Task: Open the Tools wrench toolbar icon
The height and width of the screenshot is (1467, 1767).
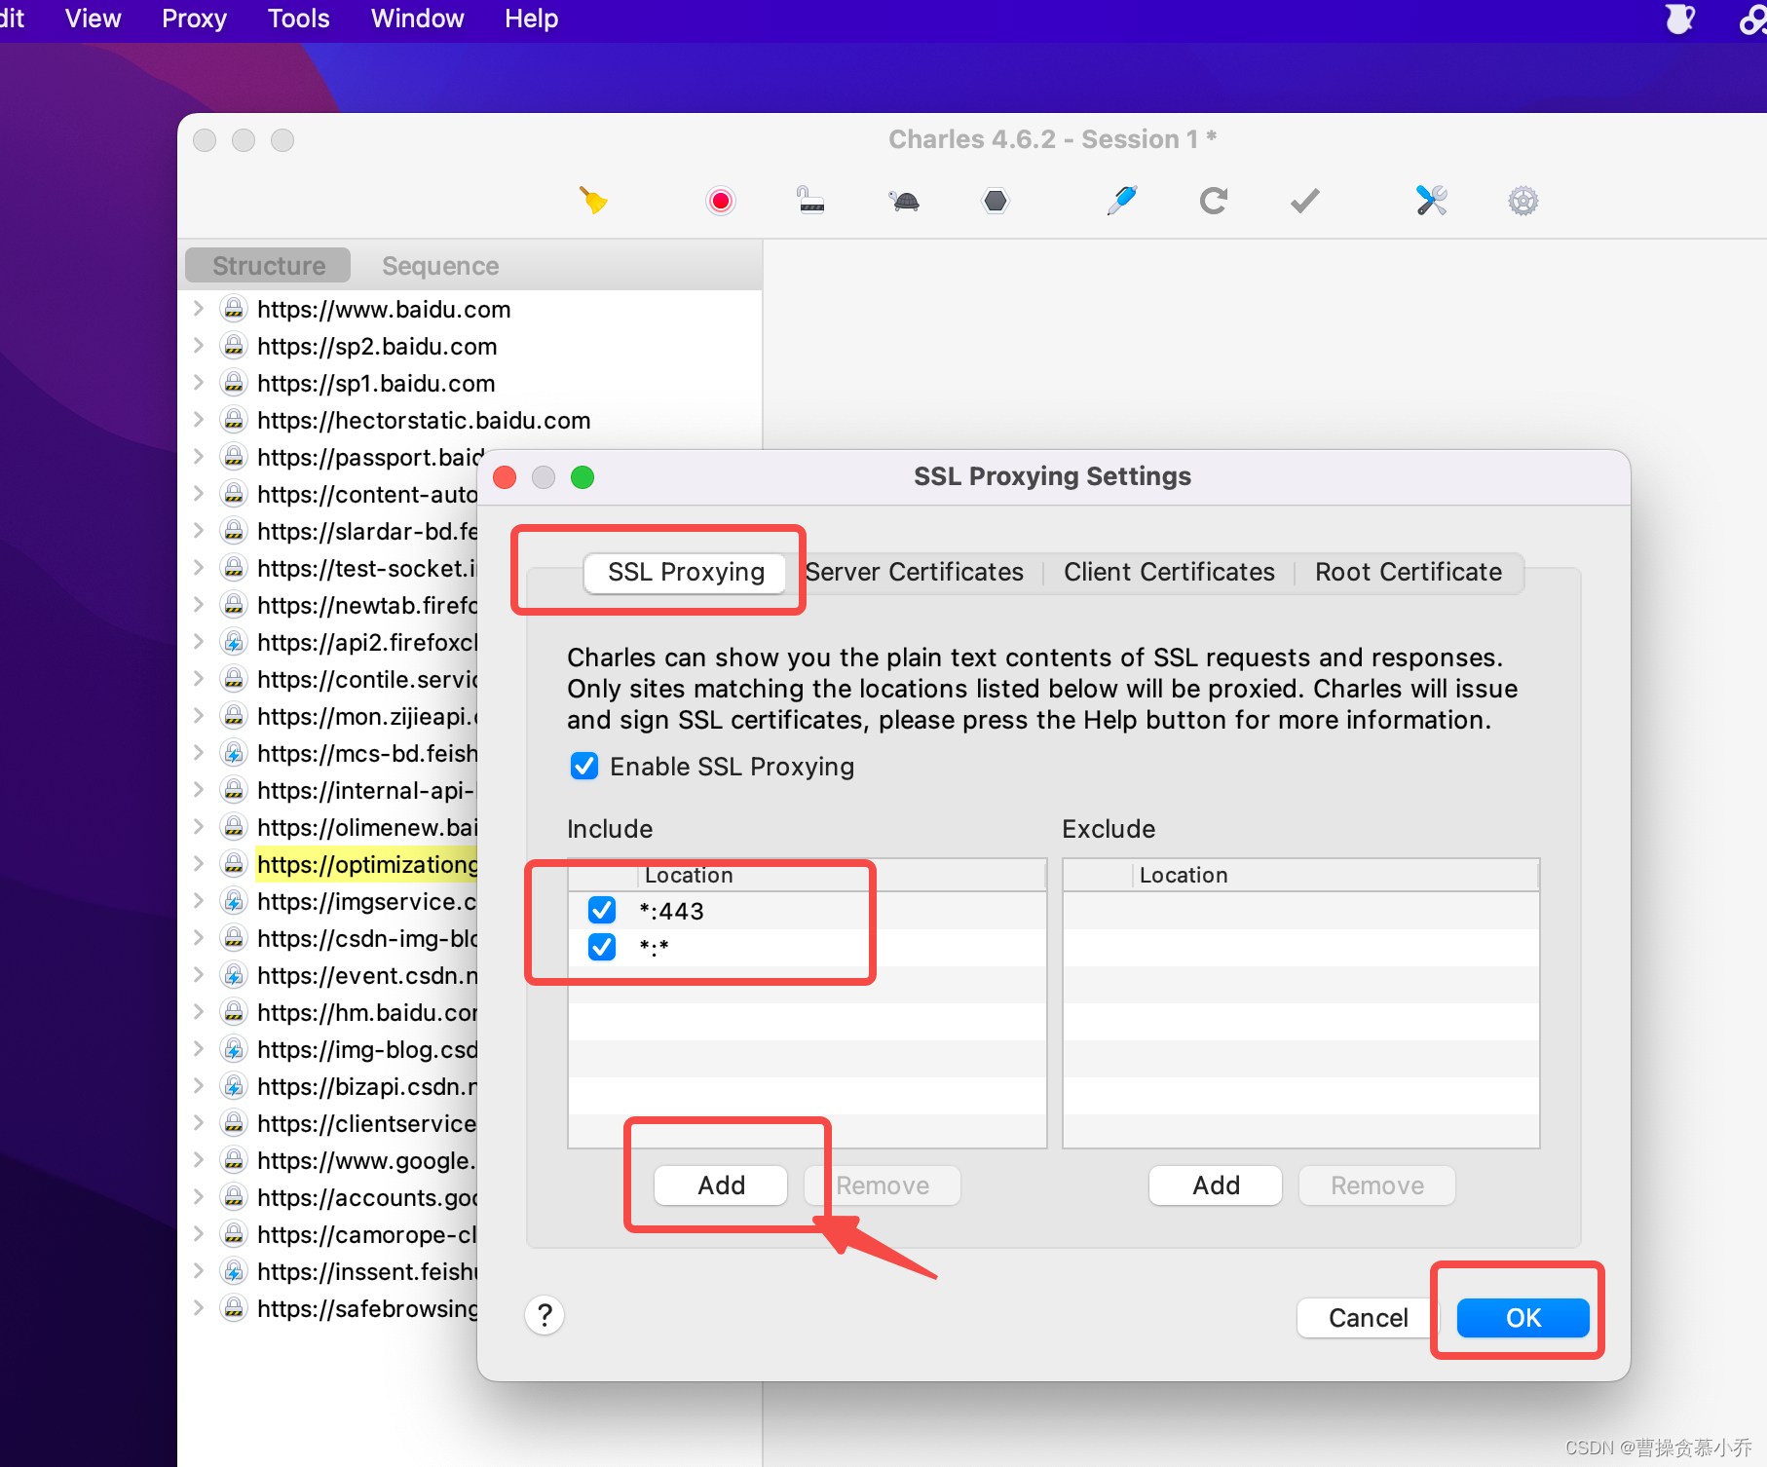Action: click(1431, 201)
